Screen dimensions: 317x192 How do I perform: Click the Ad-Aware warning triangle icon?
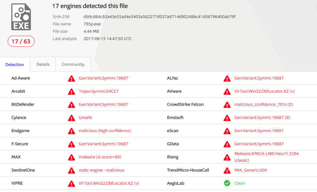(x=71, y=78)
